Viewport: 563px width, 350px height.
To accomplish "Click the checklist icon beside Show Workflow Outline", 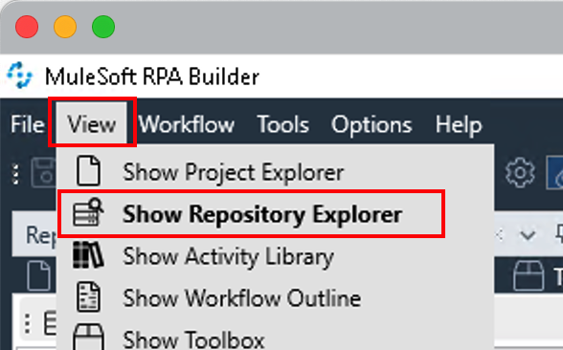I will (x=88, y=296).
